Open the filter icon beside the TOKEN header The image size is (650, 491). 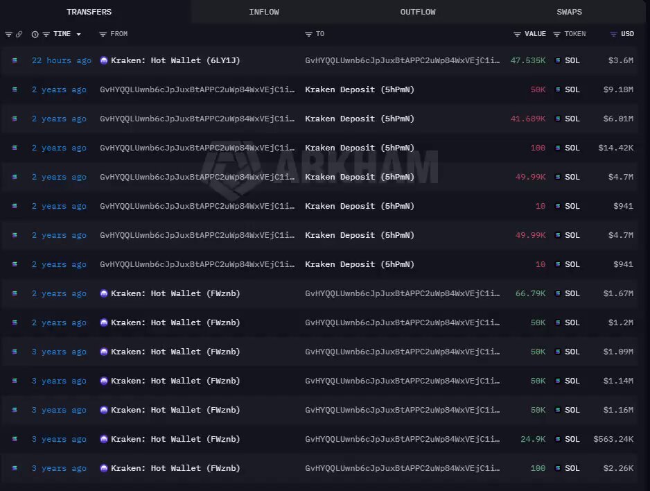[x=556, y=35]
